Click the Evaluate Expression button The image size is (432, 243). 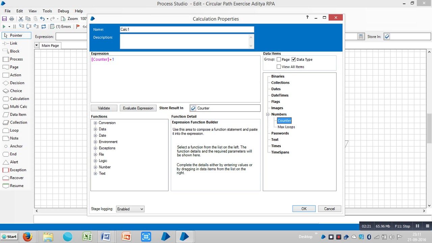click(x=138, y=108)
